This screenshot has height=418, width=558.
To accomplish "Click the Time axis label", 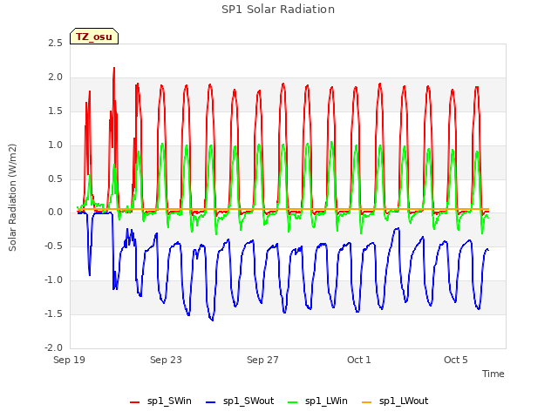I will click(493, 374).
